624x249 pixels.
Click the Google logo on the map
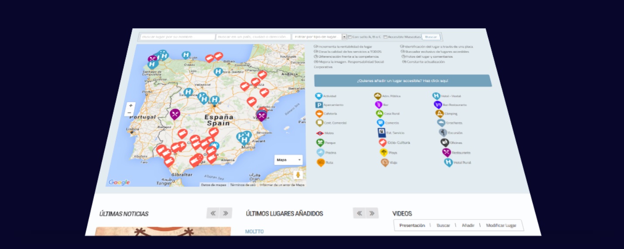[x=119, y=182]
